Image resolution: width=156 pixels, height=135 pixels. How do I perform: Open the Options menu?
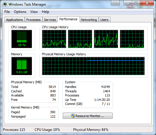click(x=20, y=12)
